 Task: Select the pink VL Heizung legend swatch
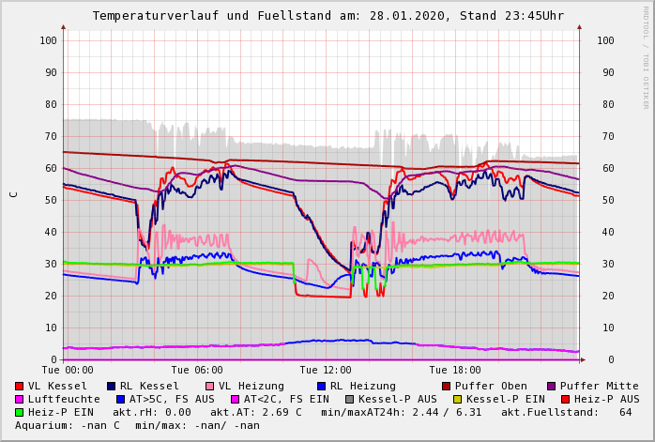point(209,386)
